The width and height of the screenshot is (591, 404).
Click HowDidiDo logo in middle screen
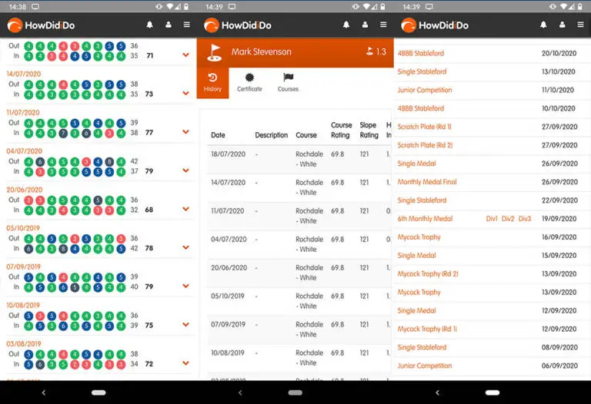click(x=238, y=25)
